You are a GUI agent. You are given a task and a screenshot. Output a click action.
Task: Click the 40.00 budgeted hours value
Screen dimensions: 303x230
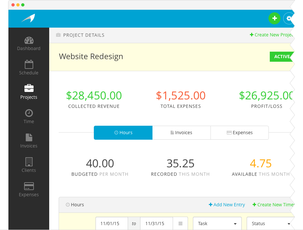100,163
